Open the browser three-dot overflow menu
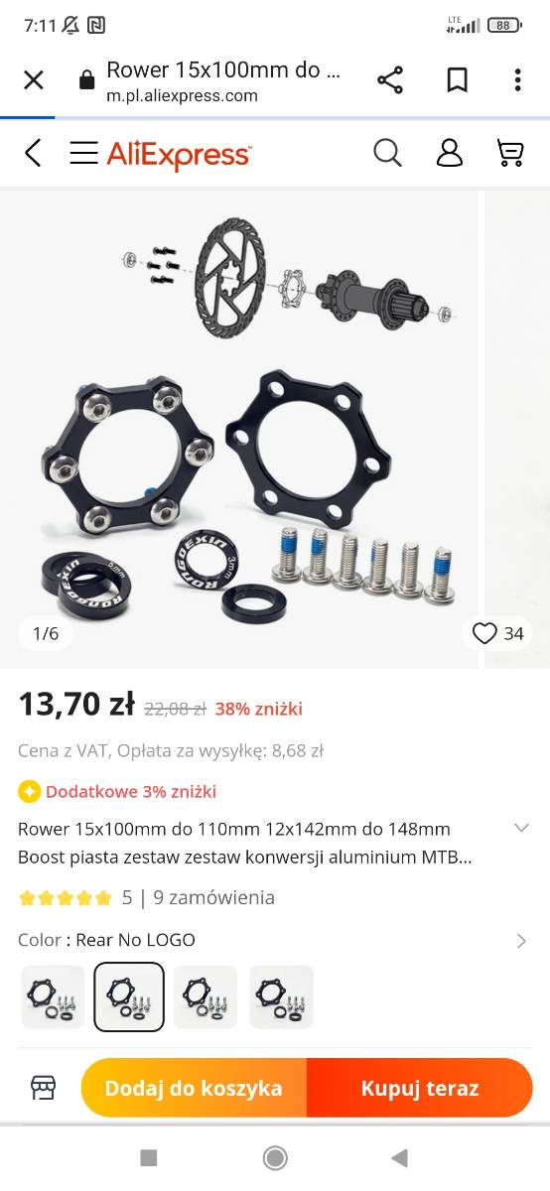Screen dimensions: 550x1191 point(517,80)
